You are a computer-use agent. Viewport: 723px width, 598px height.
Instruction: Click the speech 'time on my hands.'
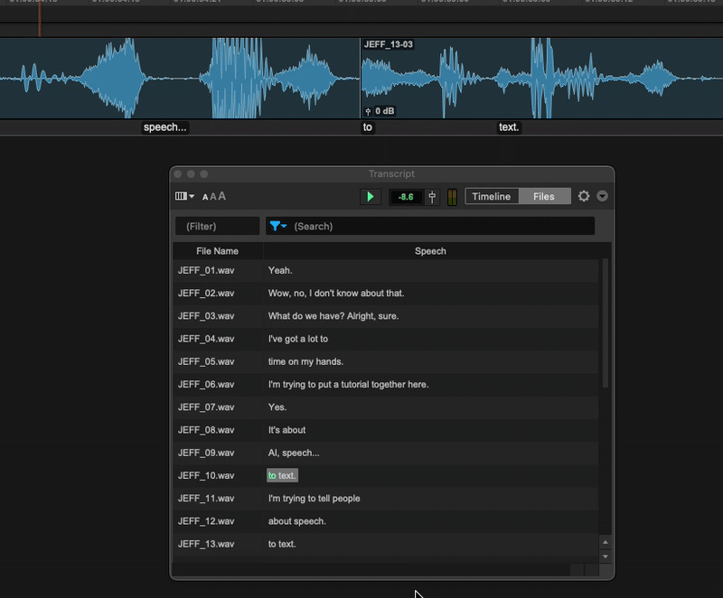305,361
